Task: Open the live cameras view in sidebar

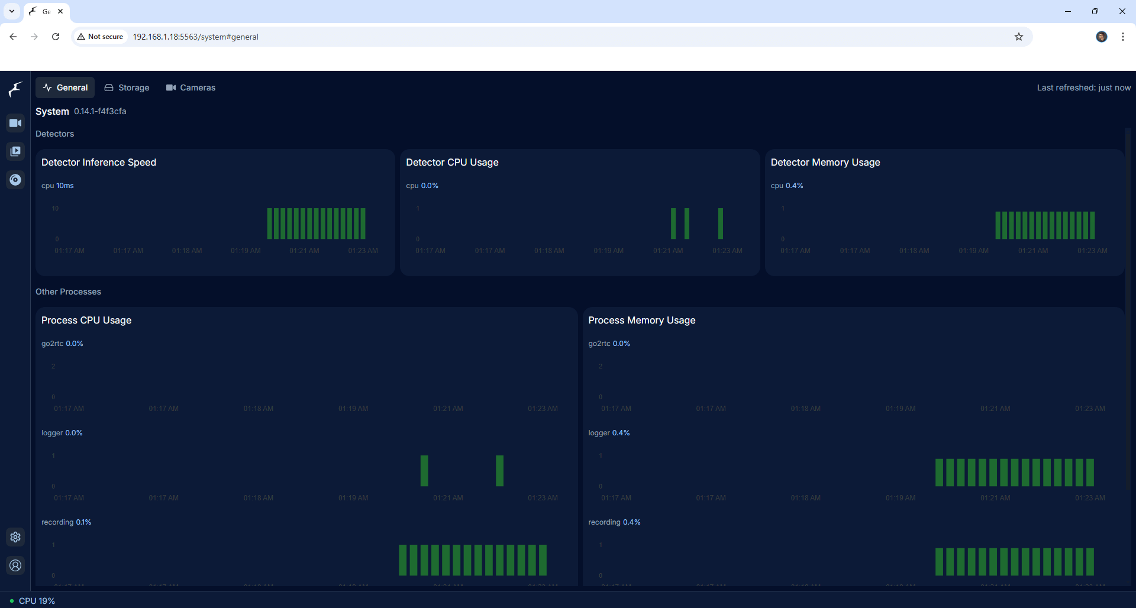Action: [15, 123]
